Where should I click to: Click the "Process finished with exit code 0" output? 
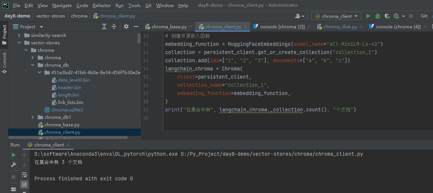point(84,179)
